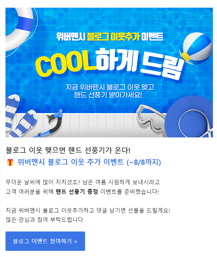Click the arrow on the participate button
The width and height of the screenshot is (217, 257).
coord(76,242)
